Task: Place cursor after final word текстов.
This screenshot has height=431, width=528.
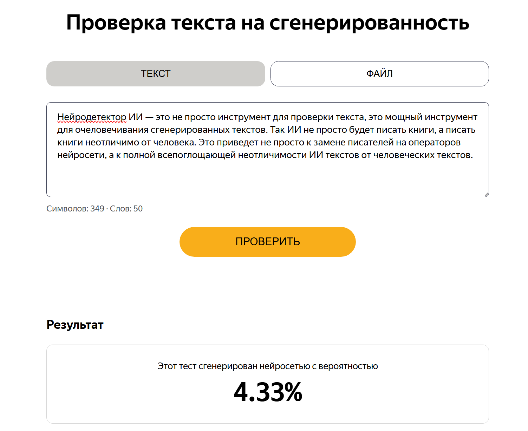Action: click(x=473, y=155)
